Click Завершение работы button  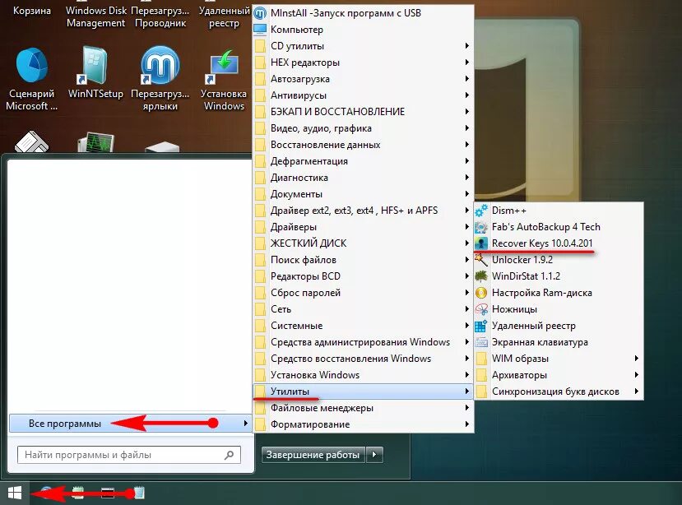tap(313, 455)
